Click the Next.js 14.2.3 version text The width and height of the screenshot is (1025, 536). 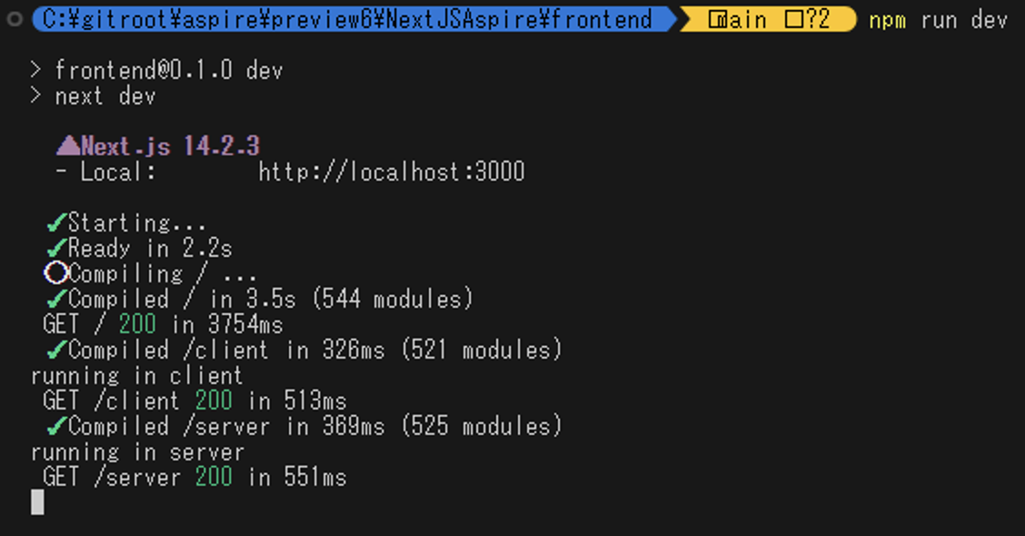171,146
